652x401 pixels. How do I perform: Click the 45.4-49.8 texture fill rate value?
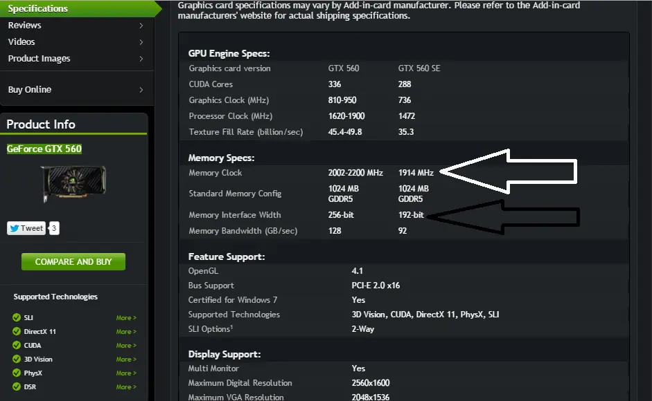coord(345,132)
